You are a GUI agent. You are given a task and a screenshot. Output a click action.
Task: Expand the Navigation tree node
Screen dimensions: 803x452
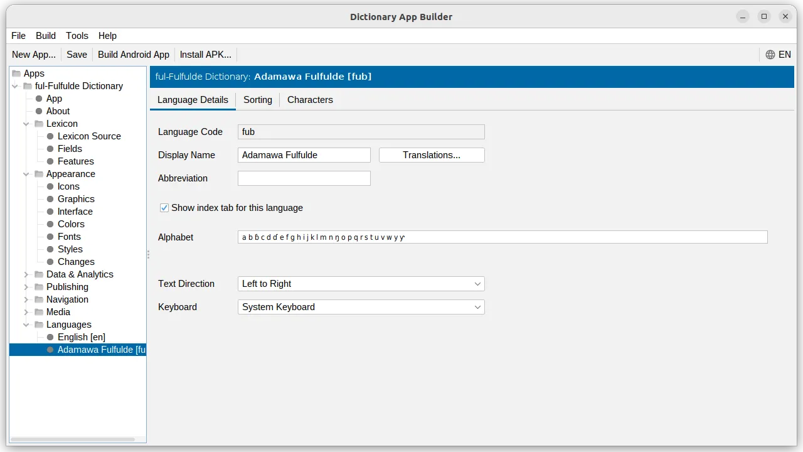26,299
